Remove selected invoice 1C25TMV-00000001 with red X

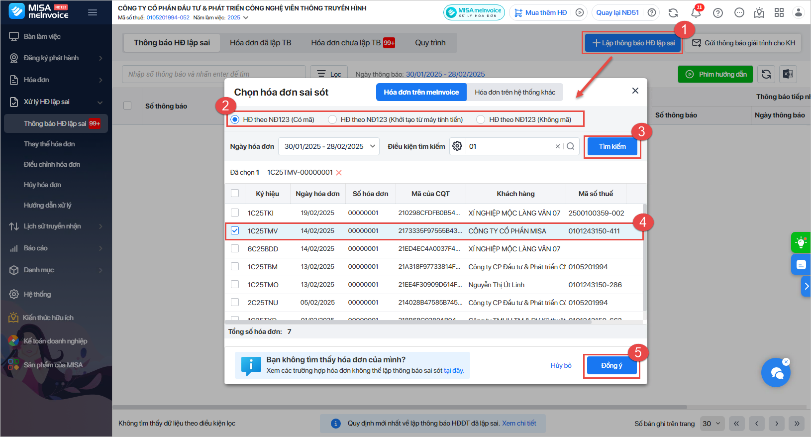pos(339,173)
